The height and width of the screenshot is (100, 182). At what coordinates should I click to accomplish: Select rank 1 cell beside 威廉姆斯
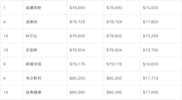click(x=12, y=8)
